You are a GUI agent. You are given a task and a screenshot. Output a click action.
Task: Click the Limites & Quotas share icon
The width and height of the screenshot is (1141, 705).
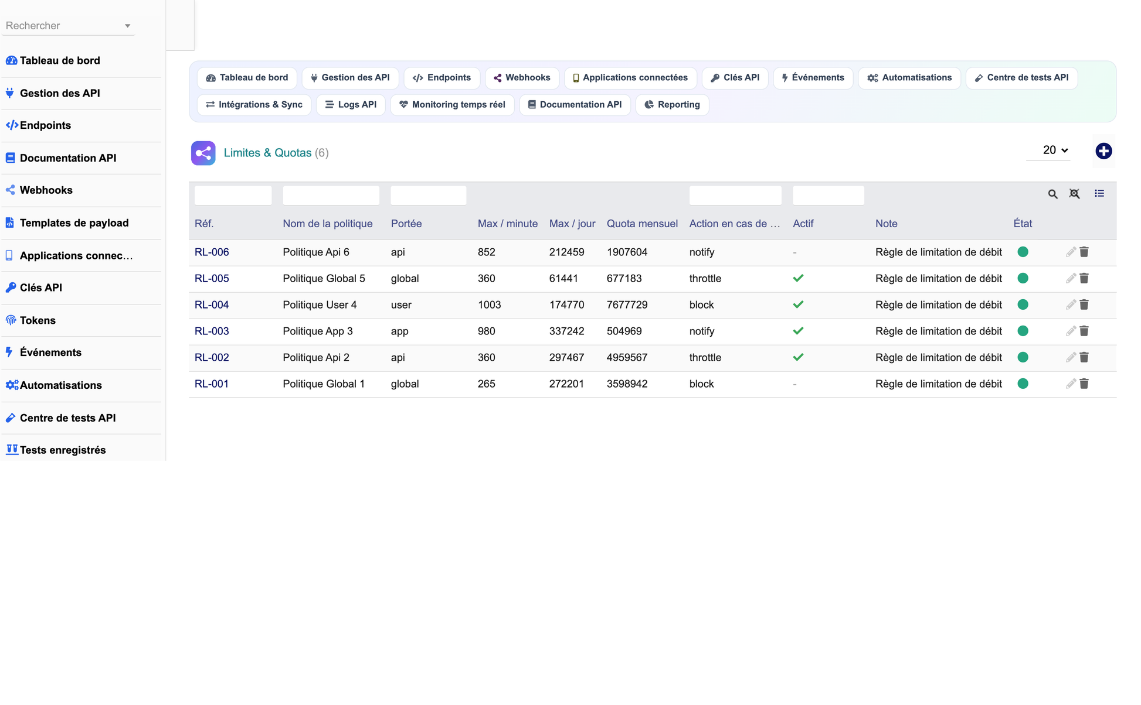(x=203, y=153)
